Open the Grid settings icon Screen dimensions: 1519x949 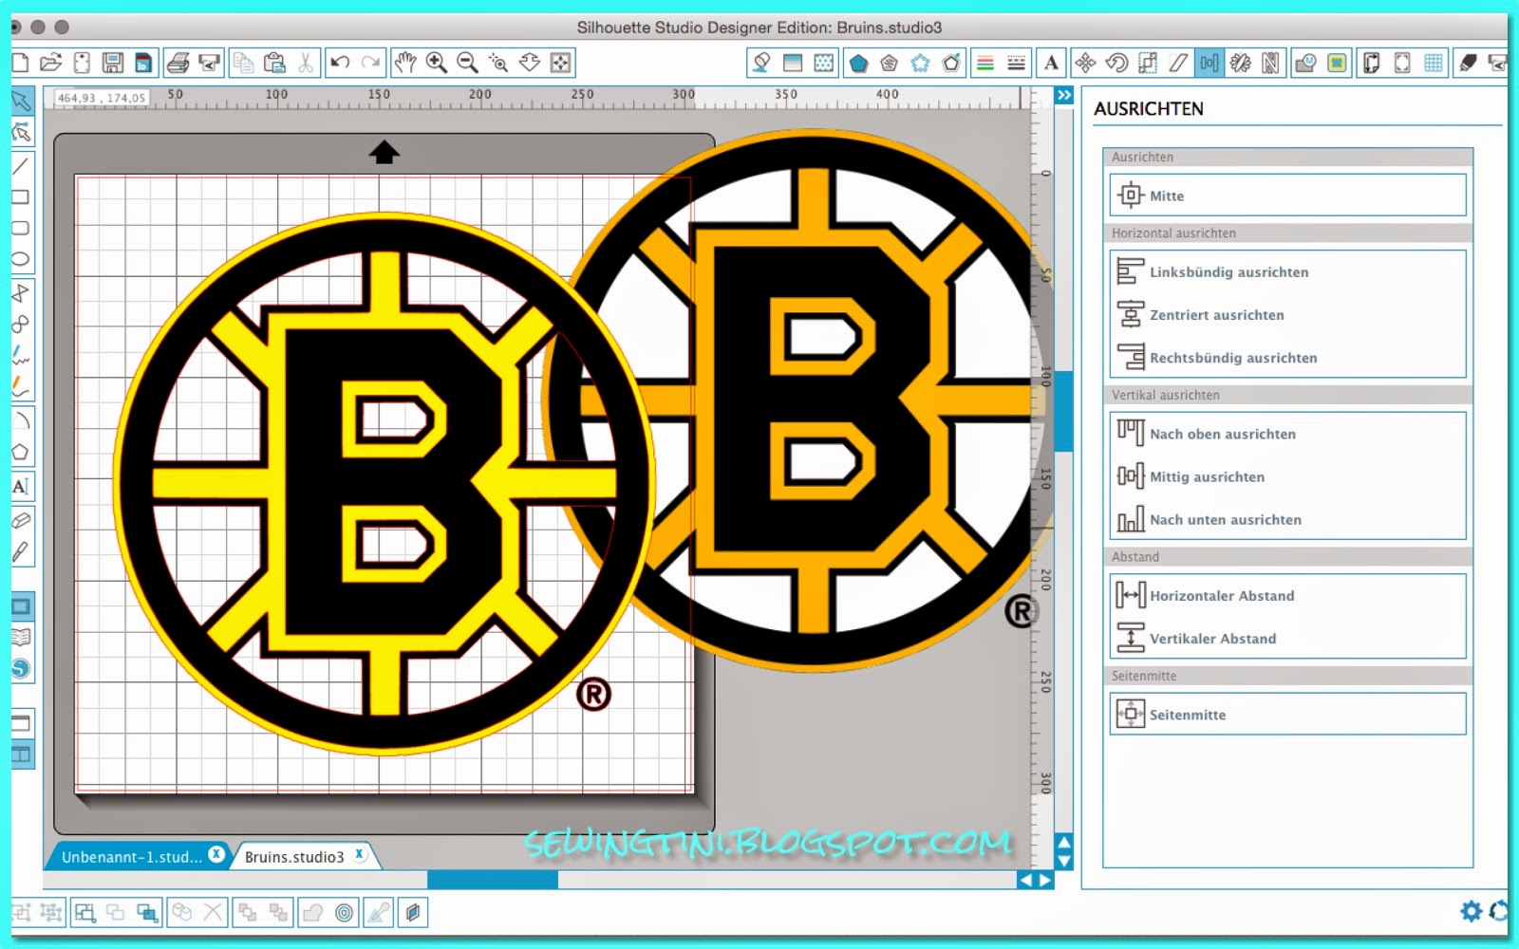[1434, 64]
